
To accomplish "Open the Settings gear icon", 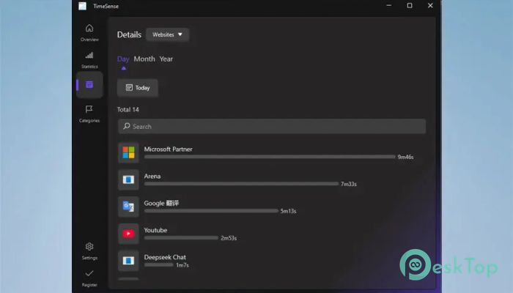I will [89, 247].
